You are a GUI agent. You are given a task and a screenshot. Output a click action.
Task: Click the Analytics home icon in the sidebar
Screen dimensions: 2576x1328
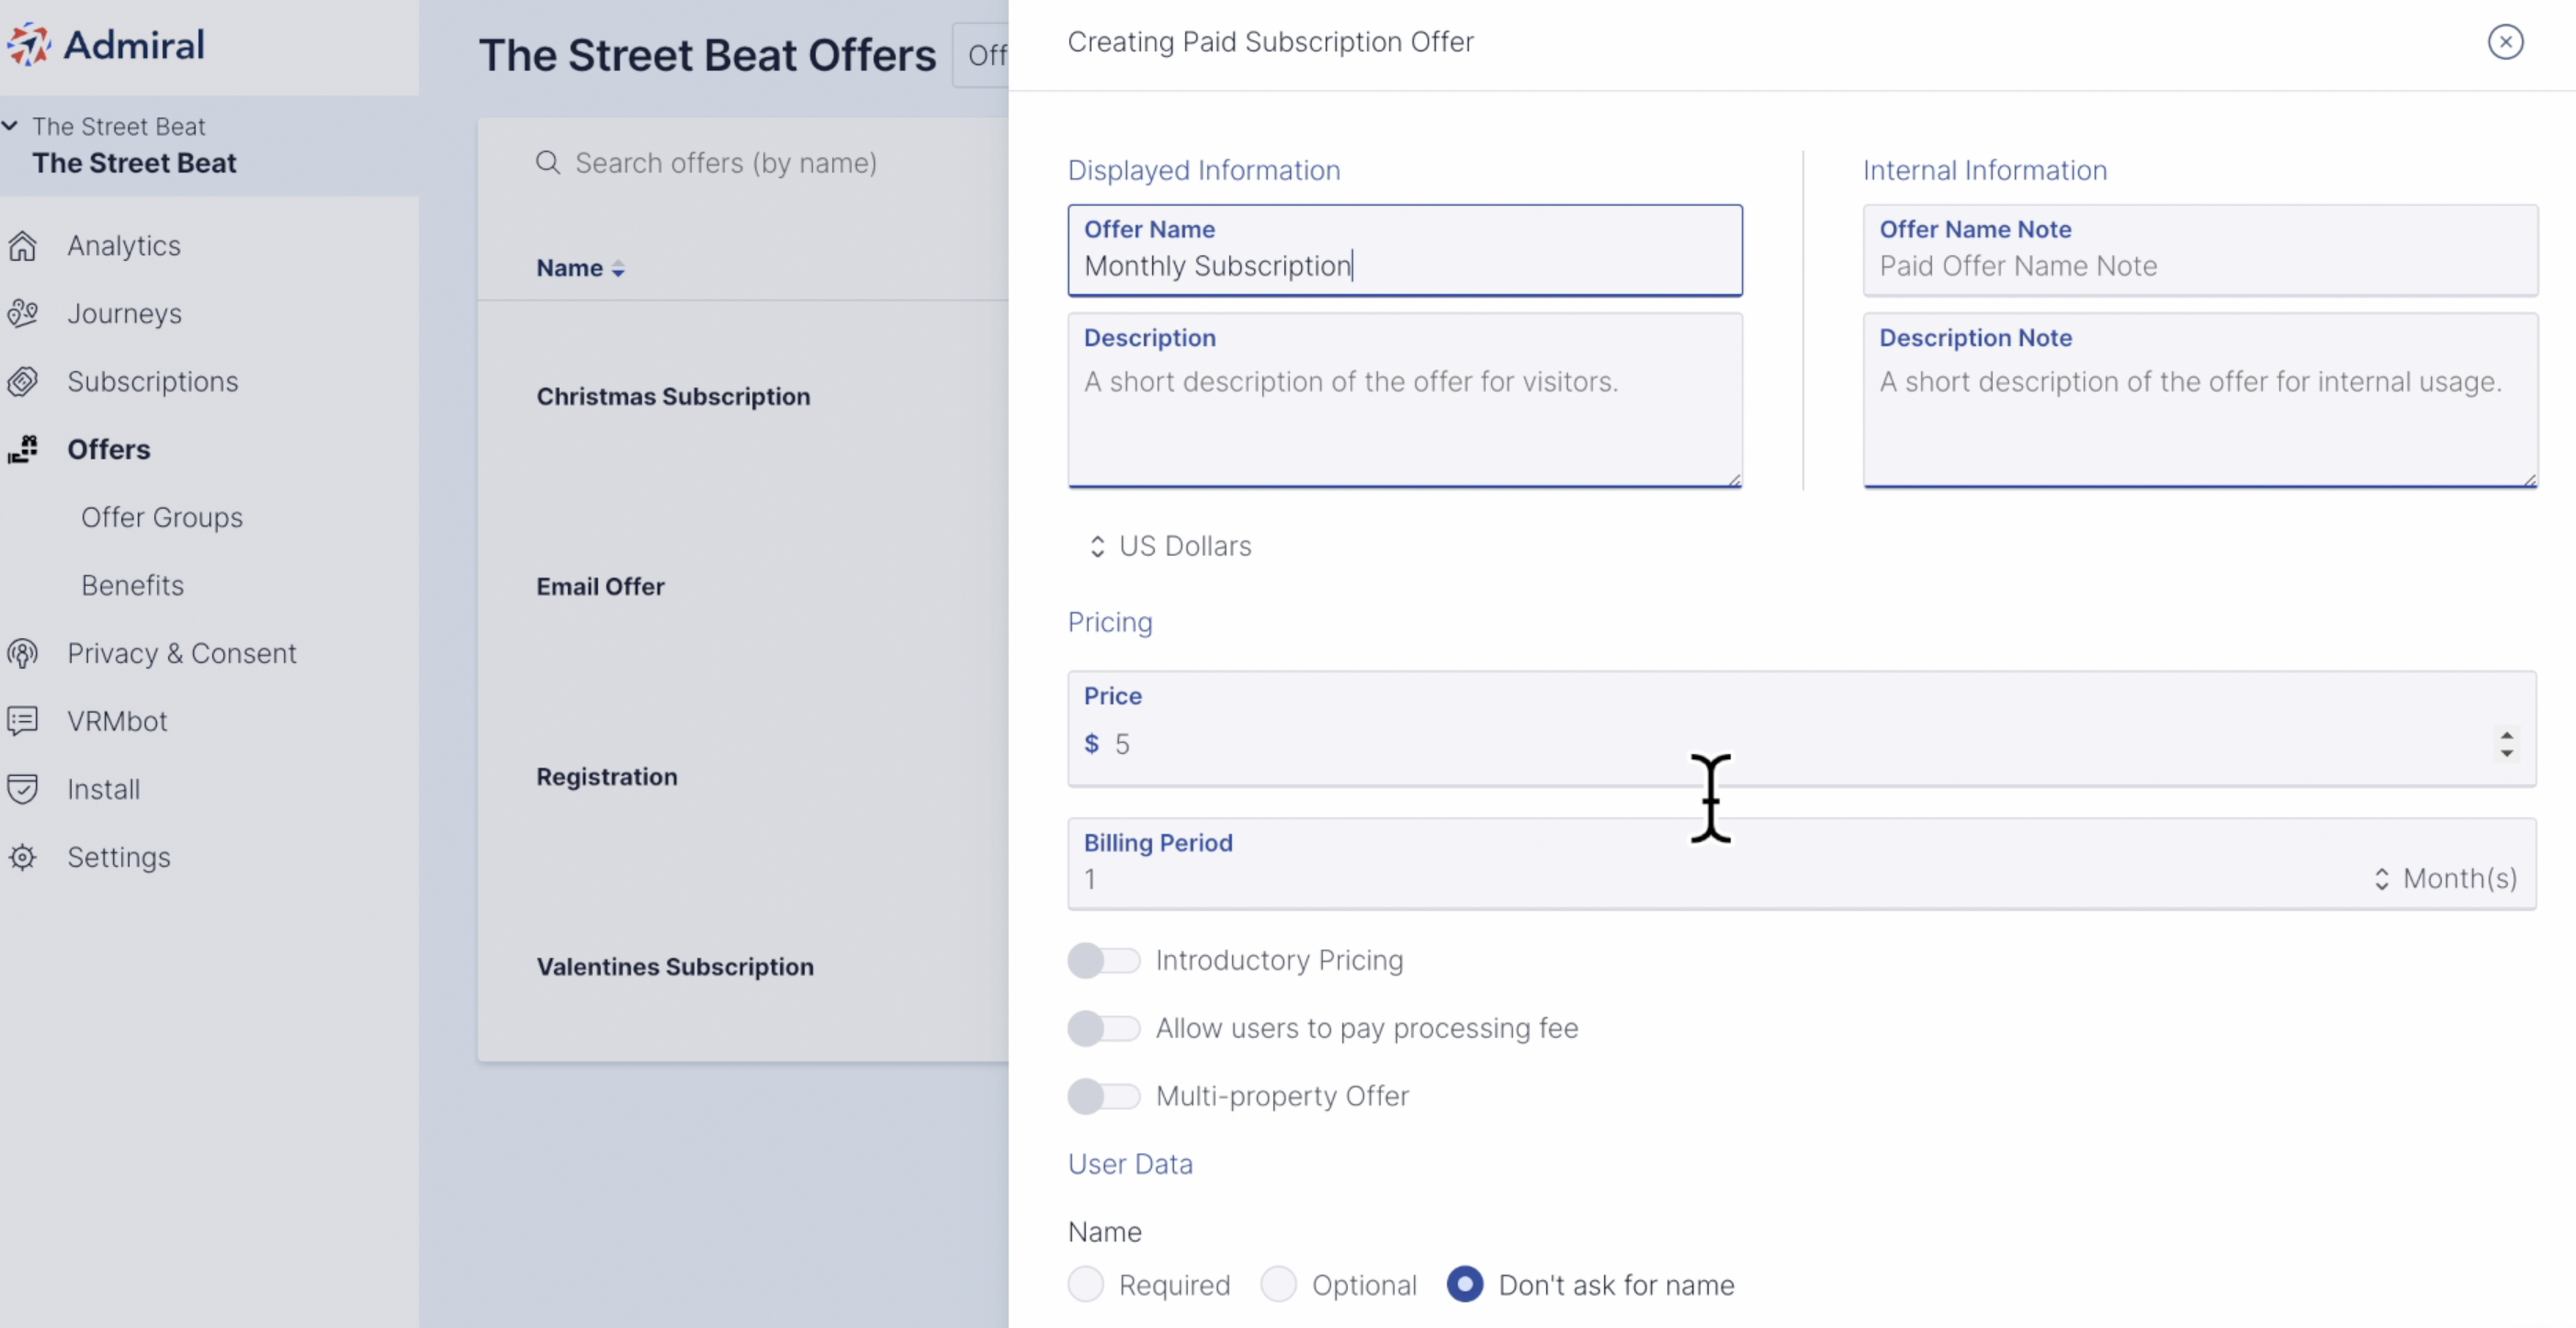pos(22,245)
